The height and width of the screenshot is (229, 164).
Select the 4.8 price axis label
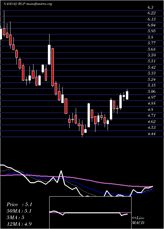click(x=150, y=109)
